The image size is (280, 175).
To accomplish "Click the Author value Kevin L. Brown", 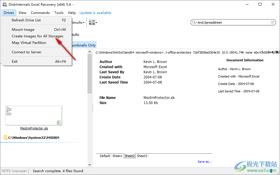I will (155, 62).
